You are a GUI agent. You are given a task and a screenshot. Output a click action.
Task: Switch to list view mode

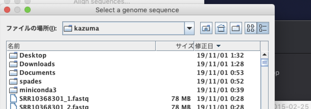pos(251,28)
